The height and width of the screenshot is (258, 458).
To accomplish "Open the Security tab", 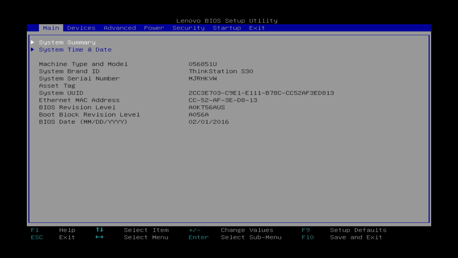I will [189, 28].
